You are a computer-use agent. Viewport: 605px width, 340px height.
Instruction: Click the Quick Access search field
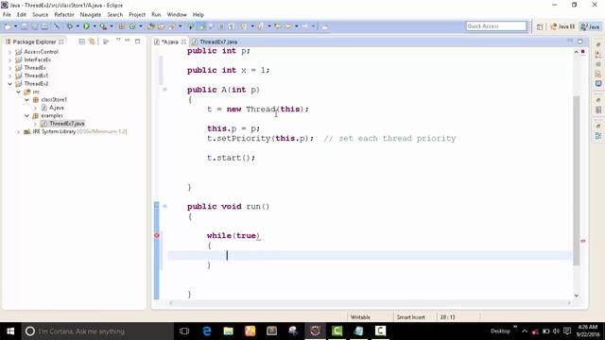tap(496, 26)
